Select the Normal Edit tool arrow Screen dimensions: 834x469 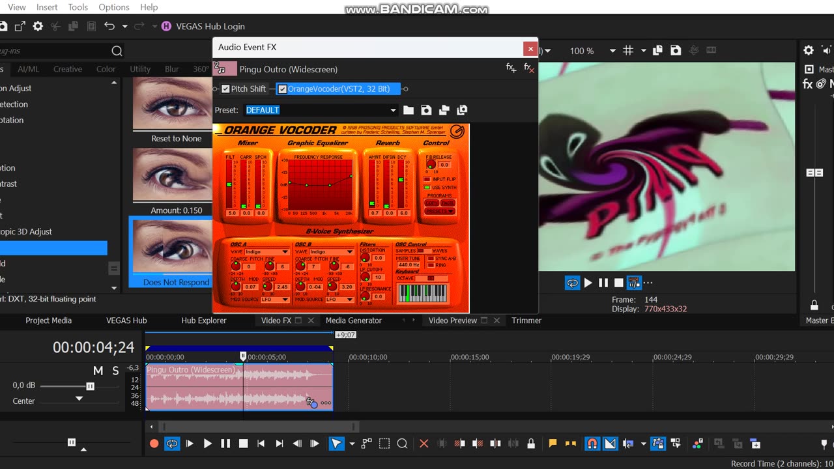[336, 444]
